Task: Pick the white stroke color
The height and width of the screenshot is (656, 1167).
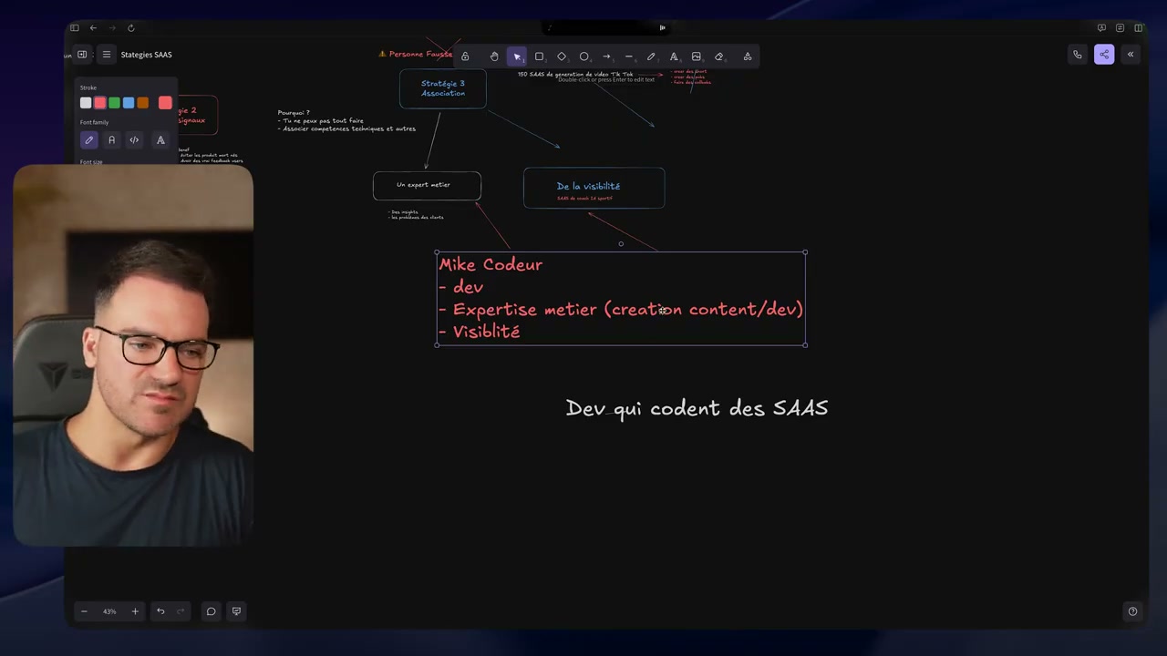Action: [x=86, y=103]
